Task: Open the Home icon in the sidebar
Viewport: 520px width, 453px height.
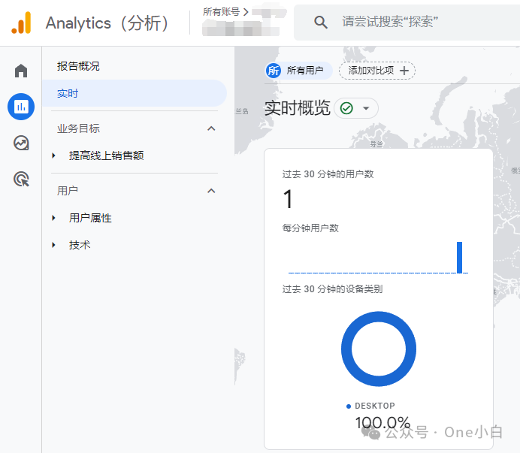Action: click(x=21, y=71)
